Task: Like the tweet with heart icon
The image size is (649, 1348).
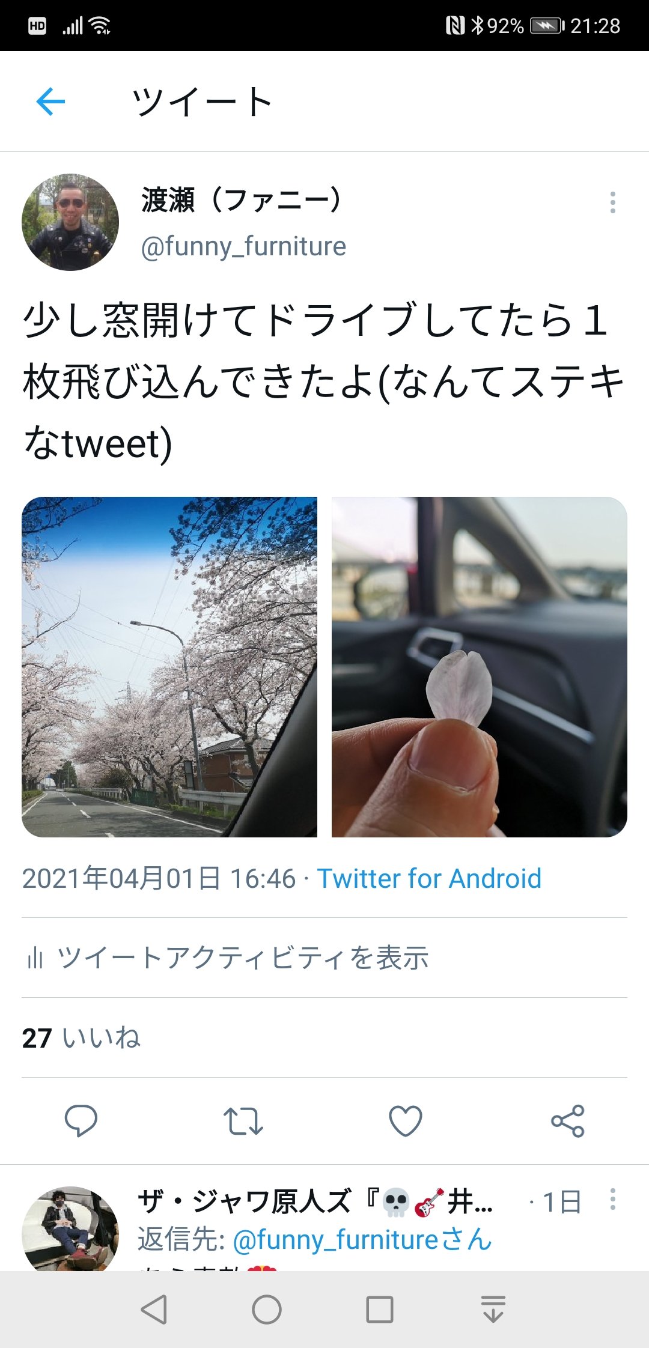Action: point(406,1121)
